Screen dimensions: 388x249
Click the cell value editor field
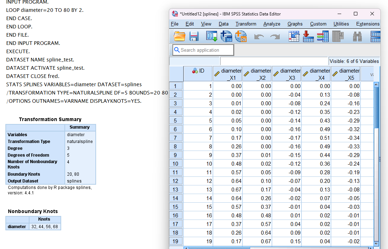(274, 61)
